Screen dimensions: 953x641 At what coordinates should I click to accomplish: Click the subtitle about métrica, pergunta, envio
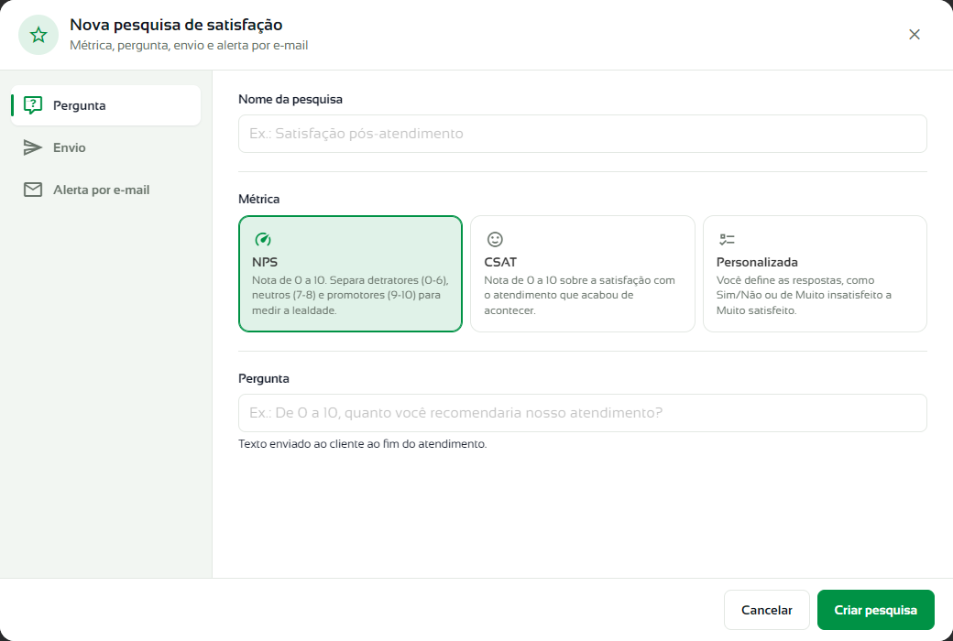tap(189, 46)
